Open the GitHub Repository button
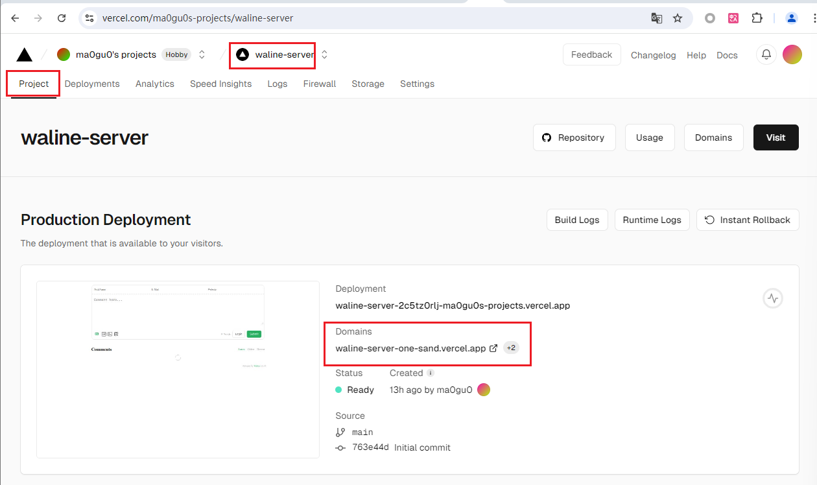Viewport: 817px width, 485px height. [x=574, y=137]
